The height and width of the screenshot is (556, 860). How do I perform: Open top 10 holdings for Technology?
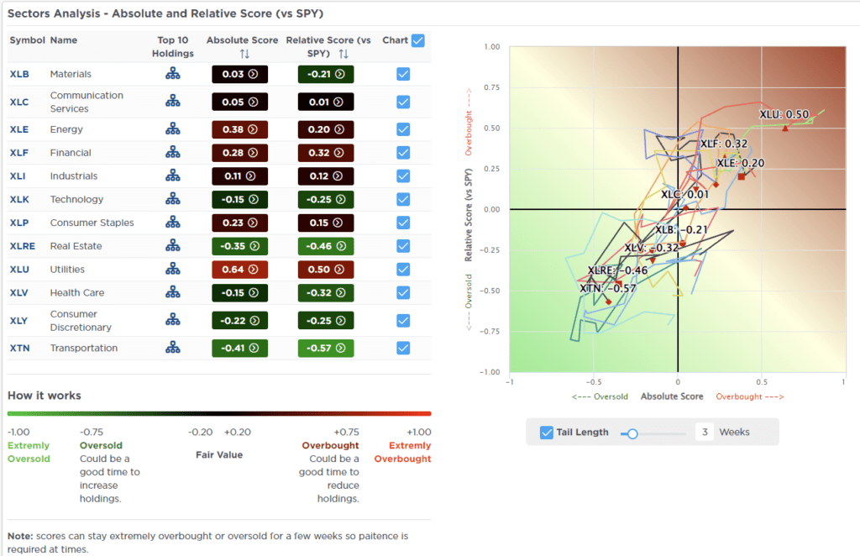(173, 198)
